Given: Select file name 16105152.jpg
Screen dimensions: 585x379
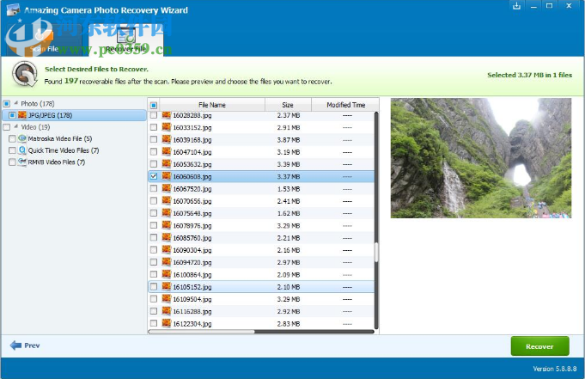Looking at the screenshot, I should [x=192, y=287].
